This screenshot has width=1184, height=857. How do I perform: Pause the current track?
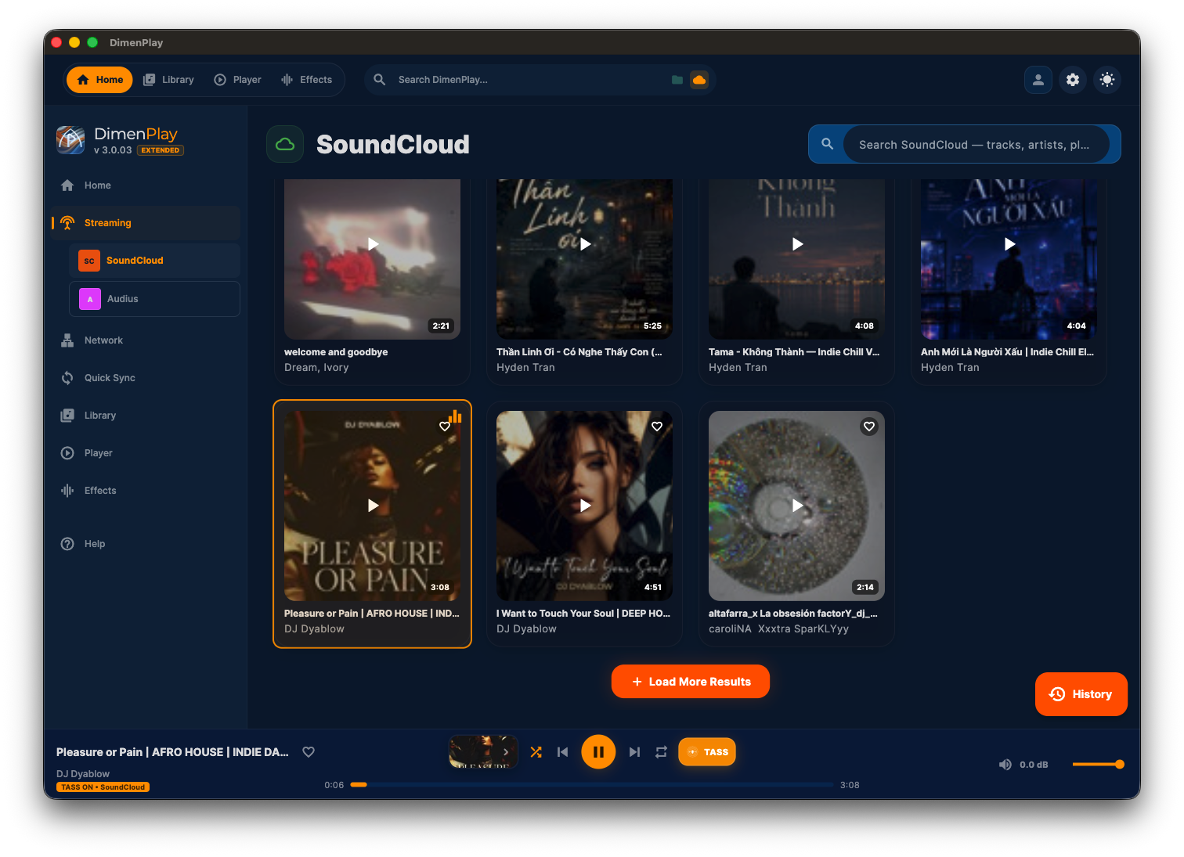(598, 752)
